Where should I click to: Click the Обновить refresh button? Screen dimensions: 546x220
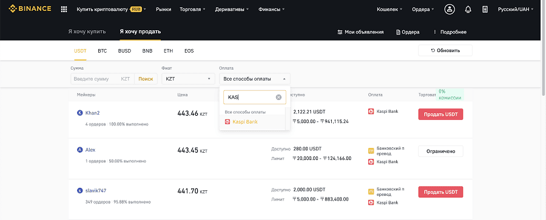click(445, 50)
